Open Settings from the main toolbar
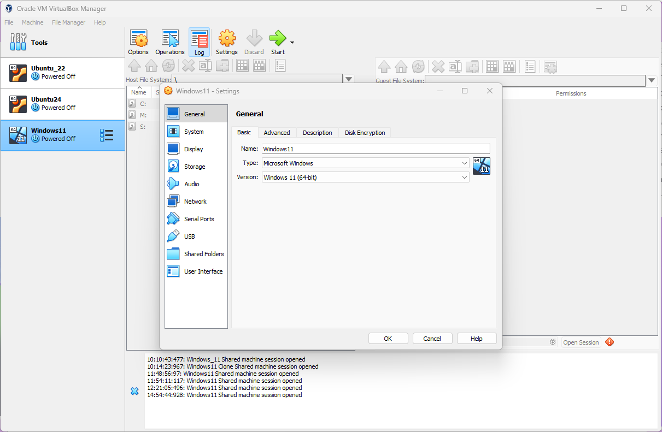The height and width of the screenshot is (432, 662). click(226, 42)
